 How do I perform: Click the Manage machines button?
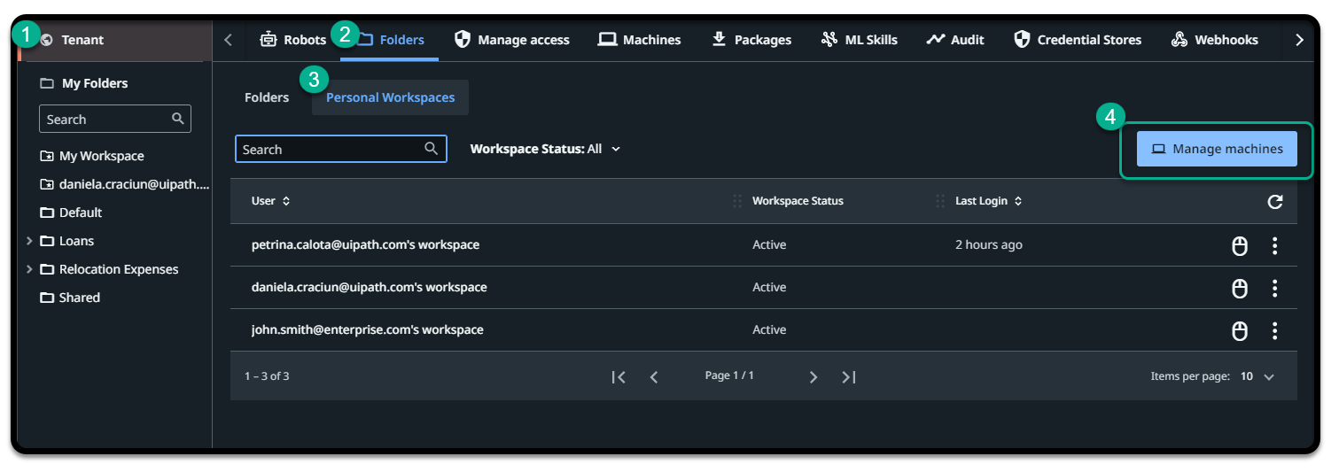[x=1217, y=149]
